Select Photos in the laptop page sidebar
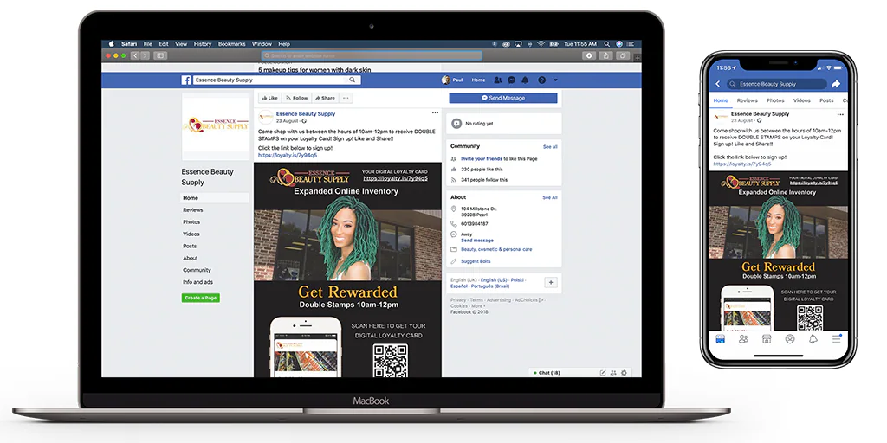This screenshot has height=443, width=887. [191, 222]
